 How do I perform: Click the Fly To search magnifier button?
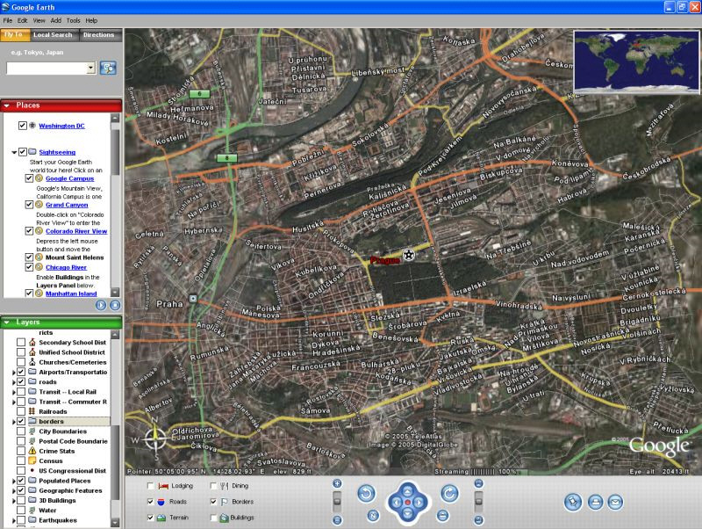[x=108, y=69]
